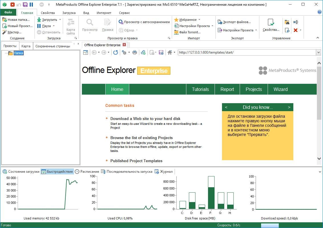Open Projects page in navigation bar
323x228 pixels.
click(x=254, y=89)
